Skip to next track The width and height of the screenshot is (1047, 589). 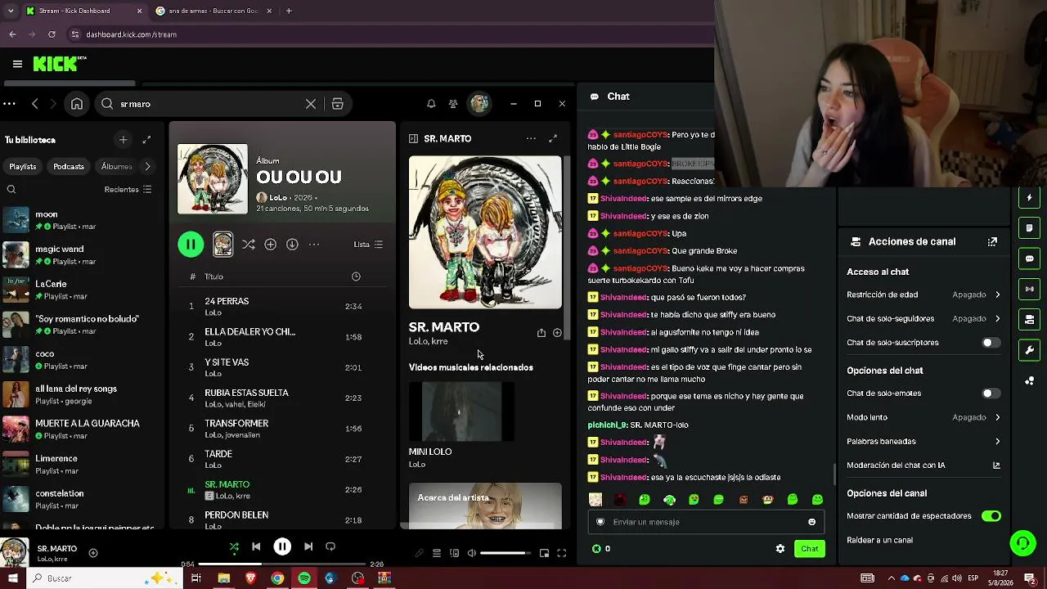(x=308, y=546)
